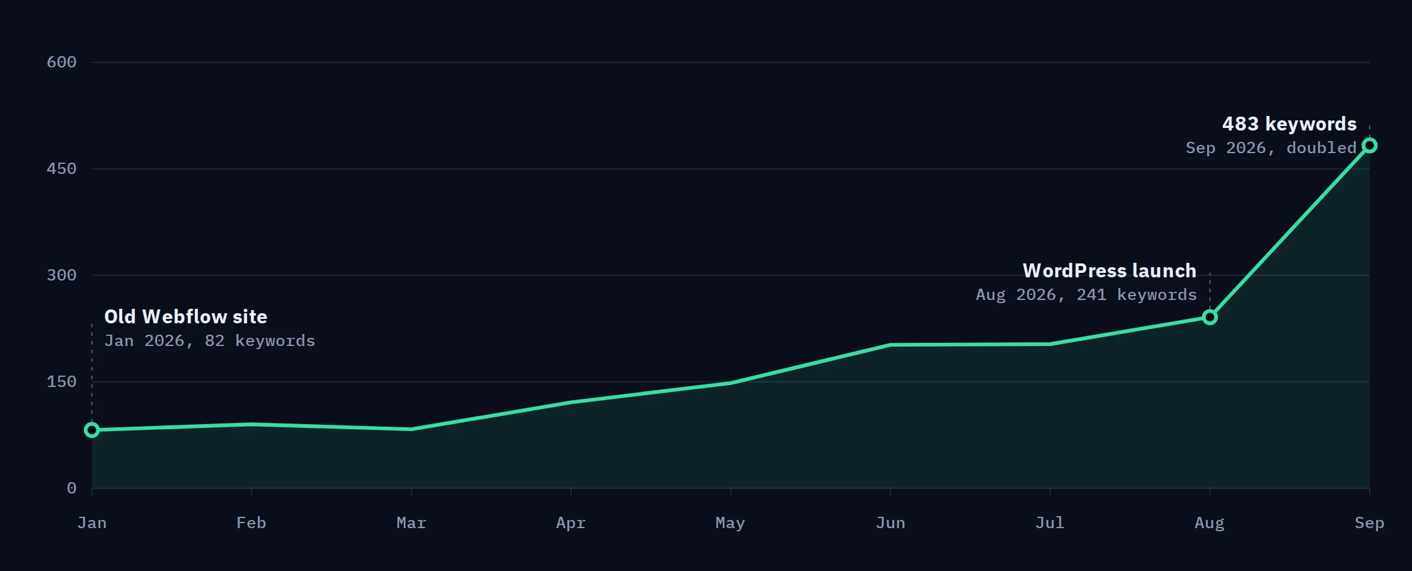This screenshot has height=571, width=1412.
Task: Click the 450 y-axis label
Action: pos(61,169)
